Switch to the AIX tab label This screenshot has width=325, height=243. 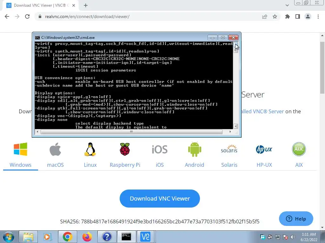[299, 165]
